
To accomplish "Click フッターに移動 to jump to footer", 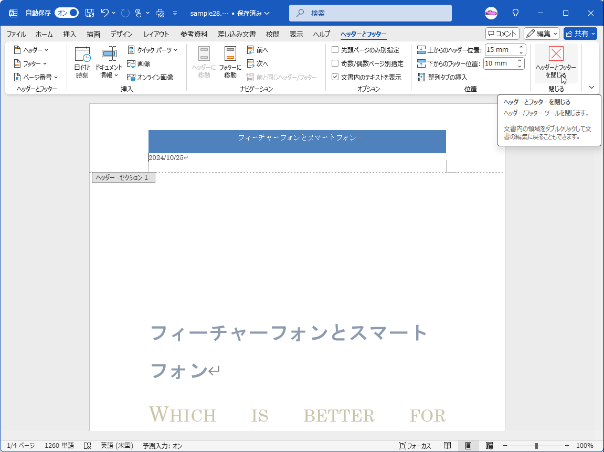I will click(229, 62).
